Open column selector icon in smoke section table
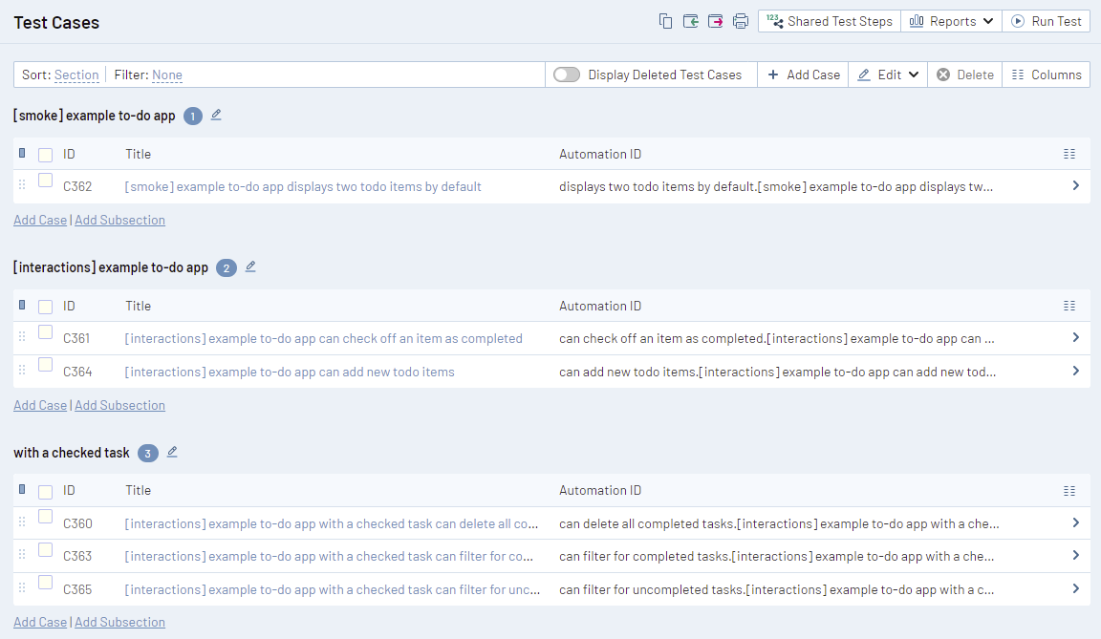1101x639 pixels. [x=1069, y=154]
